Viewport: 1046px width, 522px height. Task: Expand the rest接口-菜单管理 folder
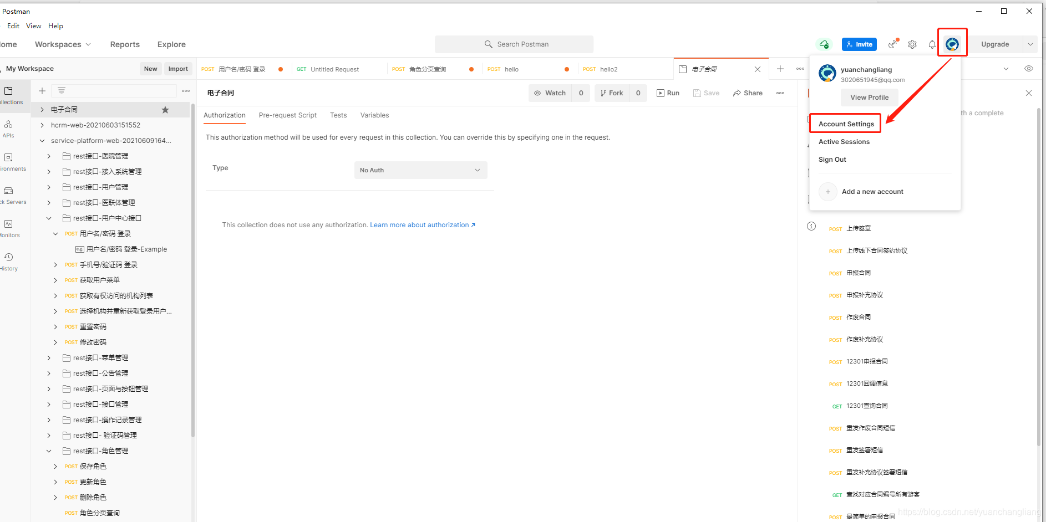click(49, 358)
